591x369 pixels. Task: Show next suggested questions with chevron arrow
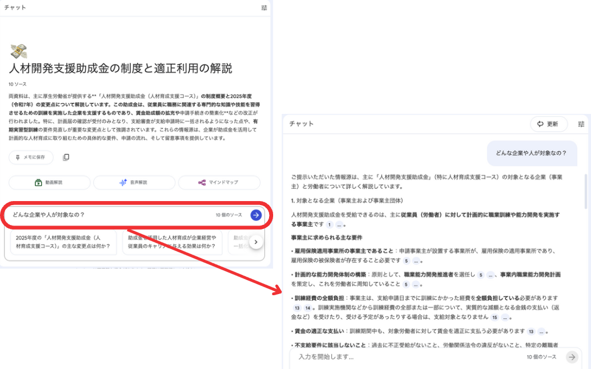pyautogui.click(x=256, y=242)
